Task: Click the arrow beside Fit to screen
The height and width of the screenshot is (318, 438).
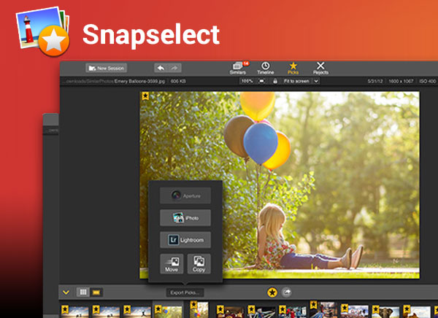Action: click(x=316, y=81)
